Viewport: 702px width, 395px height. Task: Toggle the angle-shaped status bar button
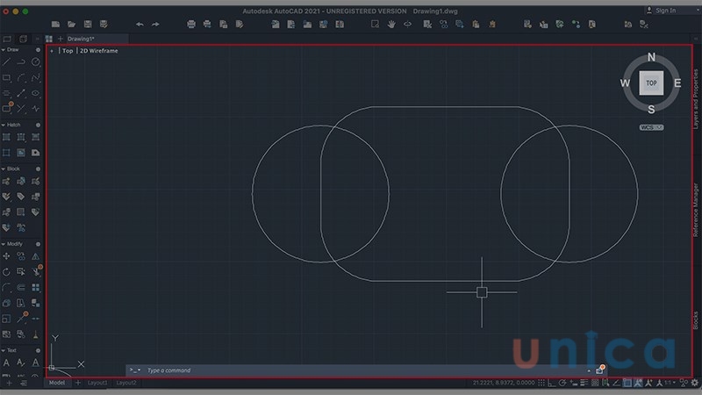point(617,383)
